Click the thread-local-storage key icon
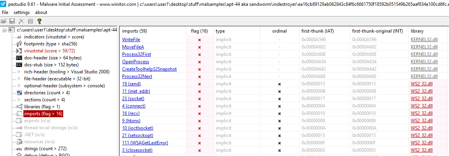This screenshot has height=156, width=449. point(19,128)
